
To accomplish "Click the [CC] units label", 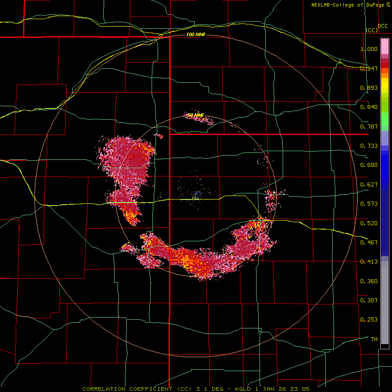I will click(372, 30).
